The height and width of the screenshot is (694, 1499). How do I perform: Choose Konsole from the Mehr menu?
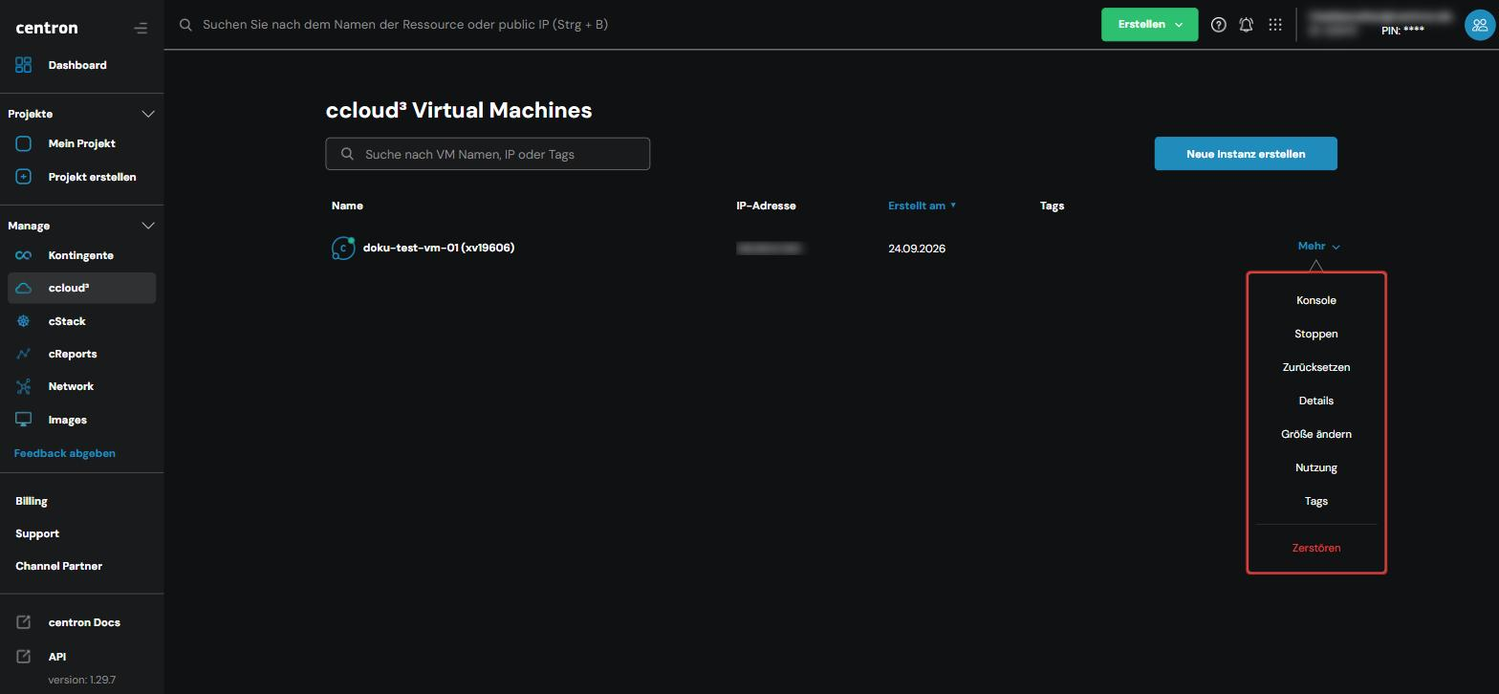pos(1316,300)
